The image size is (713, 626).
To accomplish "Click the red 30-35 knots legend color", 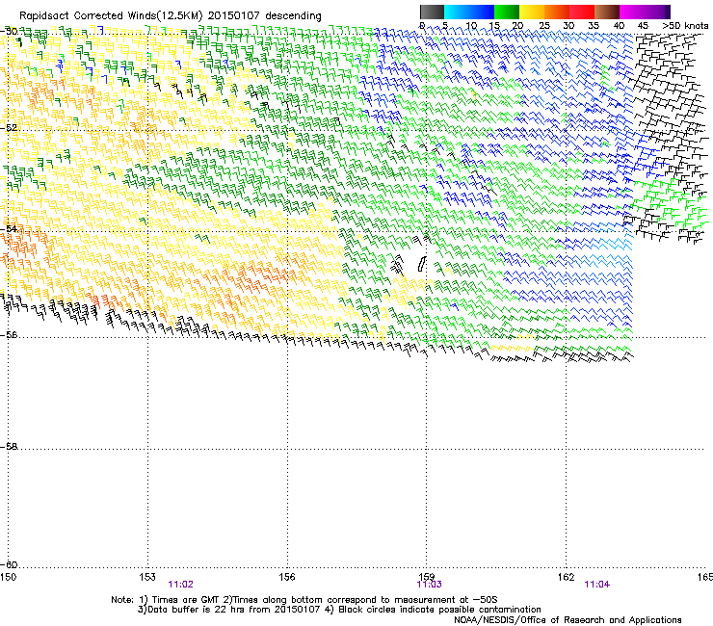I will [582, 12].
